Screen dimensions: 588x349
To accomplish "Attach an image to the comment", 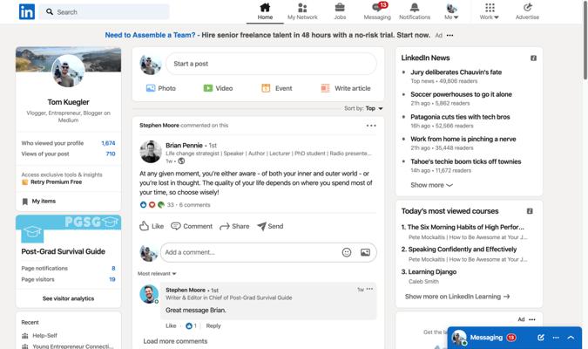I will tap(365, 252).
